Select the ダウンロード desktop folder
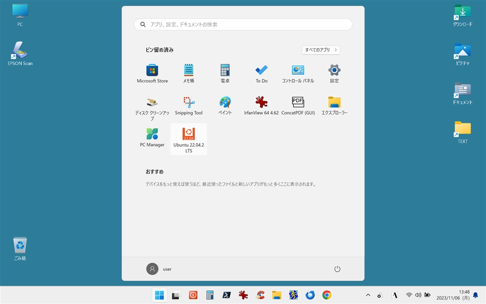The image size is (486, 304). tap(462, 15)
